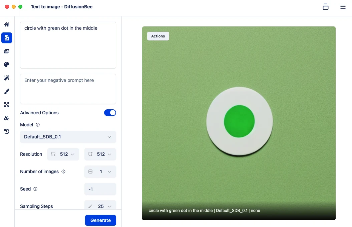Toggle the Advanced Options switch
This screenshot has height=227, width=352.
click(x=110, y=113)
